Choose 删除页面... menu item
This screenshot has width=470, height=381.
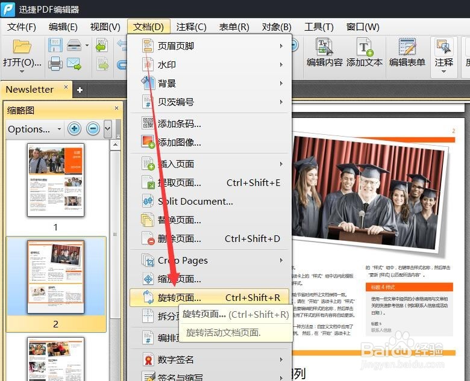[x=210, y=238]
